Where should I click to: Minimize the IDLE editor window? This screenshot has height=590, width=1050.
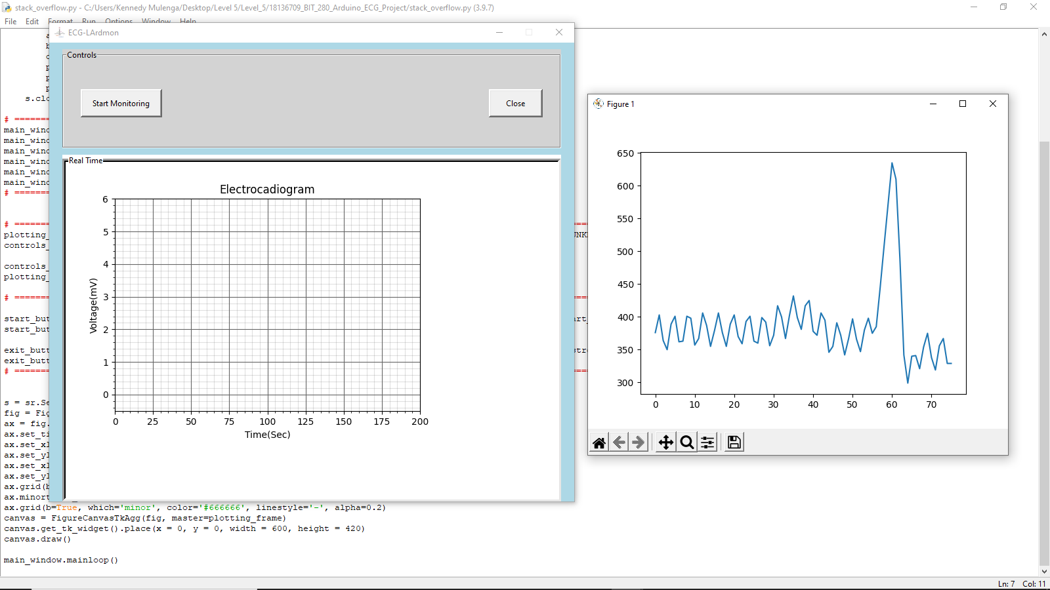[x=974, y=7]
